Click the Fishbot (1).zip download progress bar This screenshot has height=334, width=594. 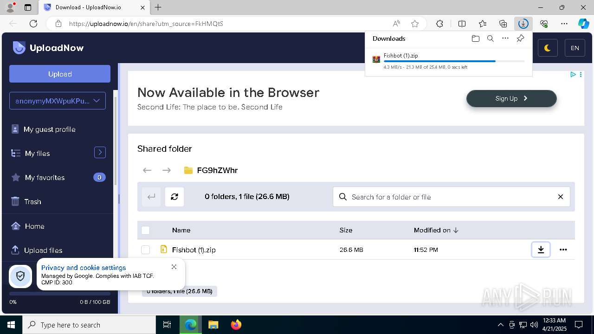(x=454, y=61)
